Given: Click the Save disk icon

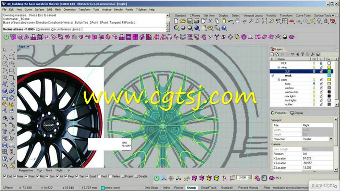Looking at the screenshot, I should [x=190, y=21].
